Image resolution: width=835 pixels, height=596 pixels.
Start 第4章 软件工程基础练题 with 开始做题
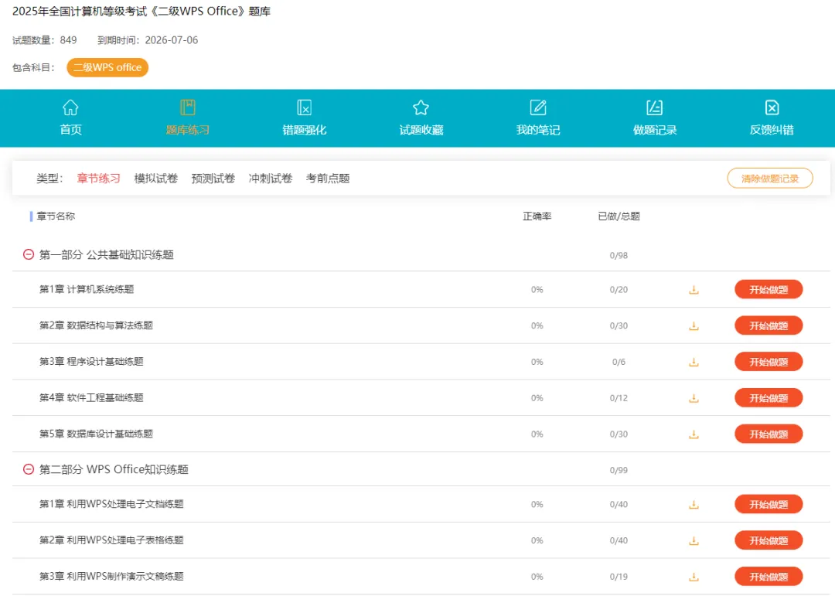pos(769,398)
